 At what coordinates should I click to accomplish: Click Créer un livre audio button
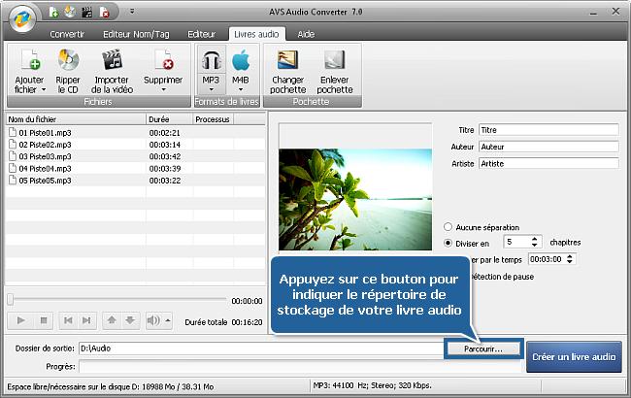tap(575, 356)
